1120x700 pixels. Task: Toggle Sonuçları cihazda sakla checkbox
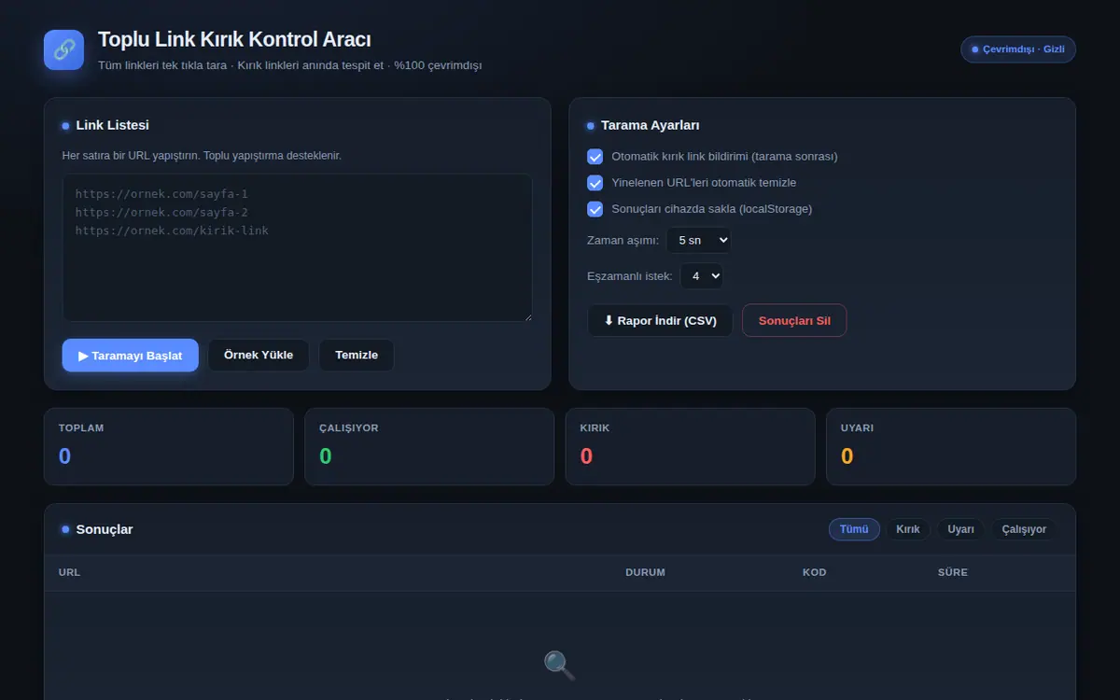click(595, 209)
